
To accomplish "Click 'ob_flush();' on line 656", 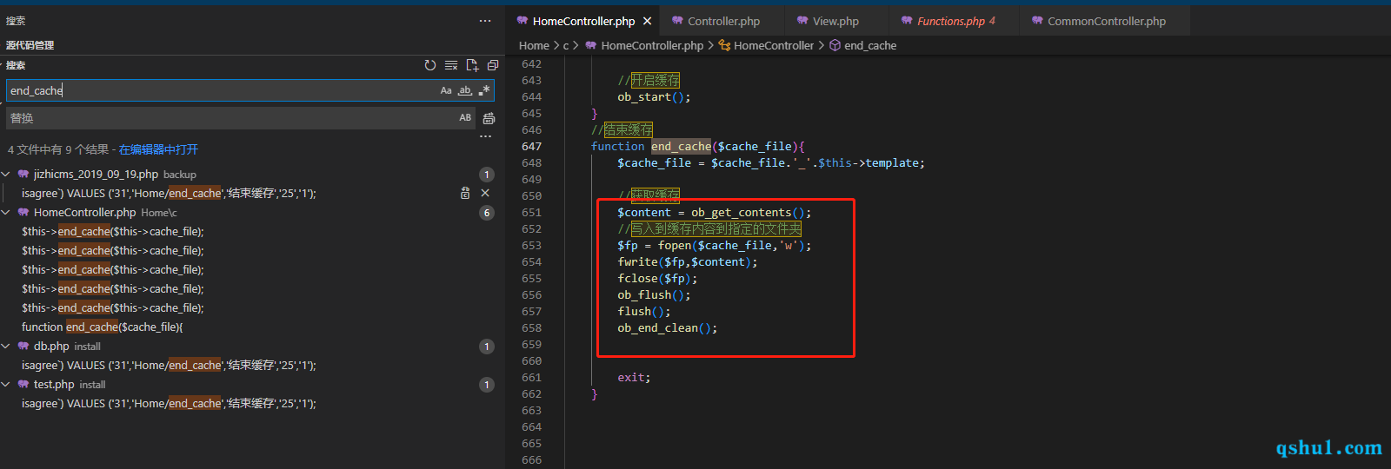I will coord(654,294).
